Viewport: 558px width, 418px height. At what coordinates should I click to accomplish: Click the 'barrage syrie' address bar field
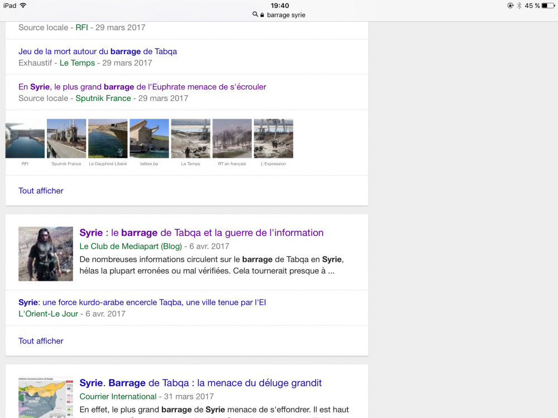pyautogui.click(x=286, y=15)
